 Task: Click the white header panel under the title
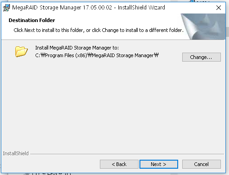pos(90,27)
